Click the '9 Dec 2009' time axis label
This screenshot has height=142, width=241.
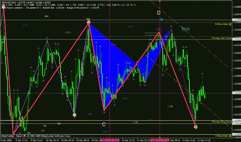point(6,140)
